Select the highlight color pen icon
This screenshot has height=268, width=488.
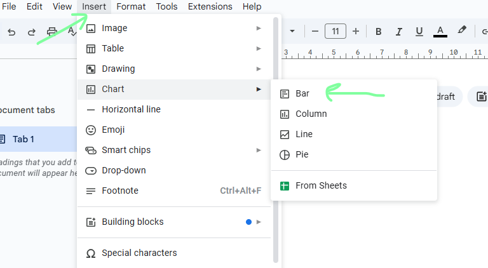tap(462, 30)
